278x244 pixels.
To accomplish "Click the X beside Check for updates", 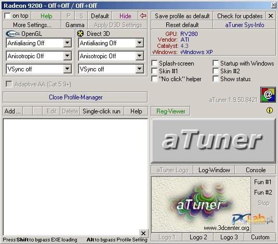I will (271, 16).
